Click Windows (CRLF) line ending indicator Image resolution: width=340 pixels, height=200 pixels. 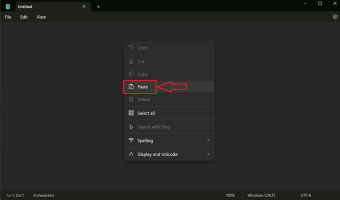click(261, 195)
